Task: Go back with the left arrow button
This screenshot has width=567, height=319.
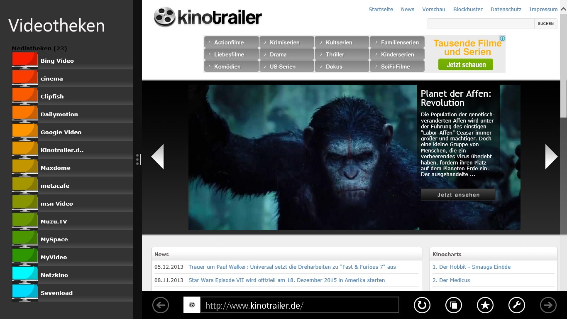Action: point(161,305)
